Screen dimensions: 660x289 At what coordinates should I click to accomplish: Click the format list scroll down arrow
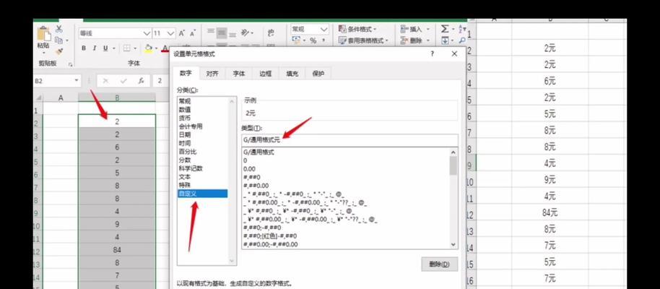coord(453,244)
